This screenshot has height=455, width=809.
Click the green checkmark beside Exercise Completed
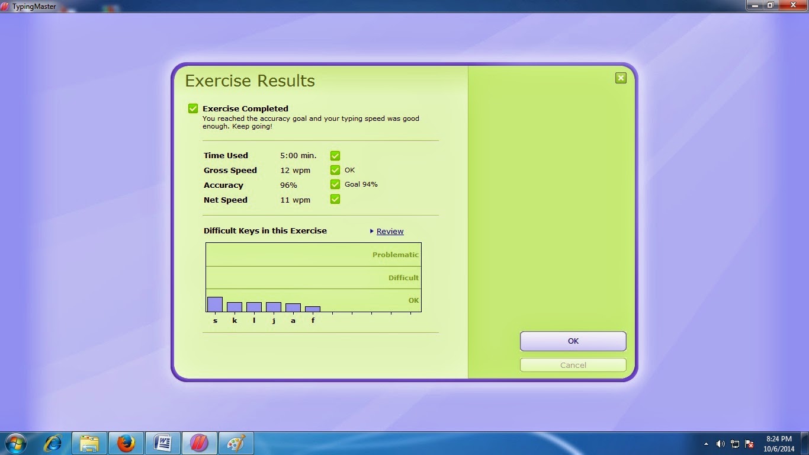[192, 108]
